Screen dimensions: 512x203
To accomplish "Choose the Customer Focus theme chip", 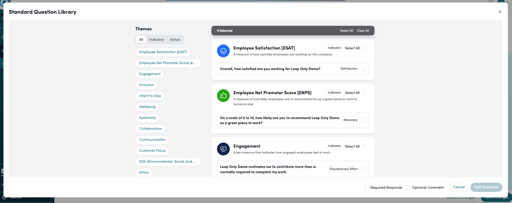I will [152, 151].
